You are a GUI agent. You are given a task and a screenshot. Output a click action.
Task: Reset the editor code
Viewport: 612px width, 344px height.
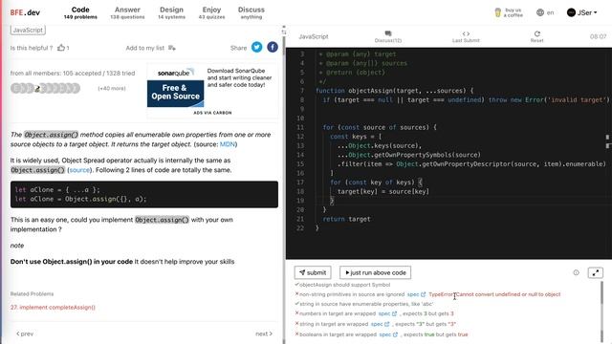tap(536, 36)
